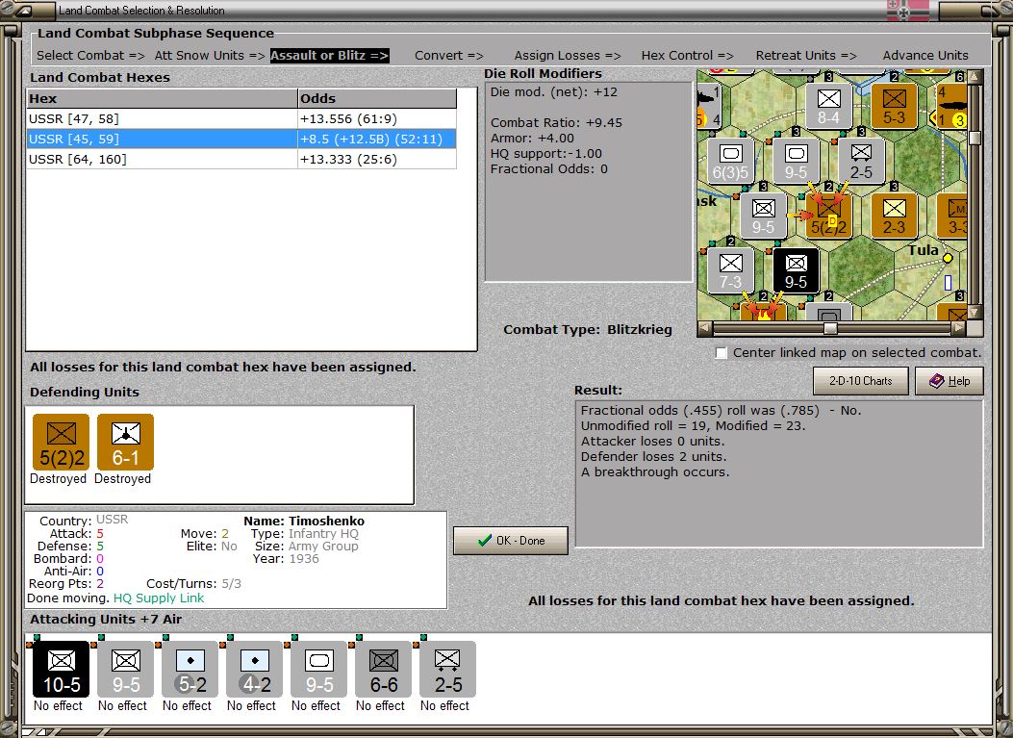This screenshot has height=738, width=1013.
Task: Click the 4-2 artillery attacking unit
Action: [254, 670]
